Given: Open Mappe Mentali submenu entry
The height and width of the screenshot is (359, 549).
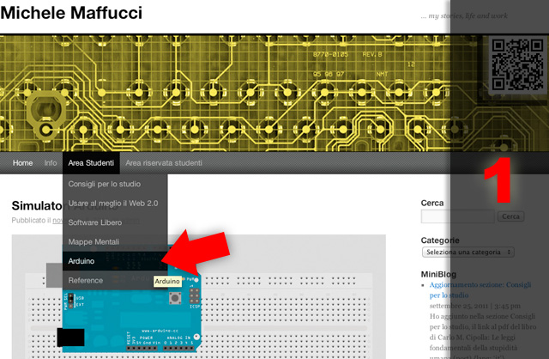Looking at the screenshot, I should 94,242.
